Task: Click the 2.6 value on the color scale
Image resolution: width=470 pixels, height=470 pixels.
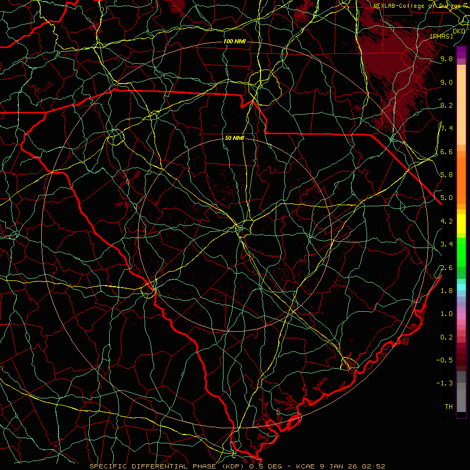Action: 446,267
